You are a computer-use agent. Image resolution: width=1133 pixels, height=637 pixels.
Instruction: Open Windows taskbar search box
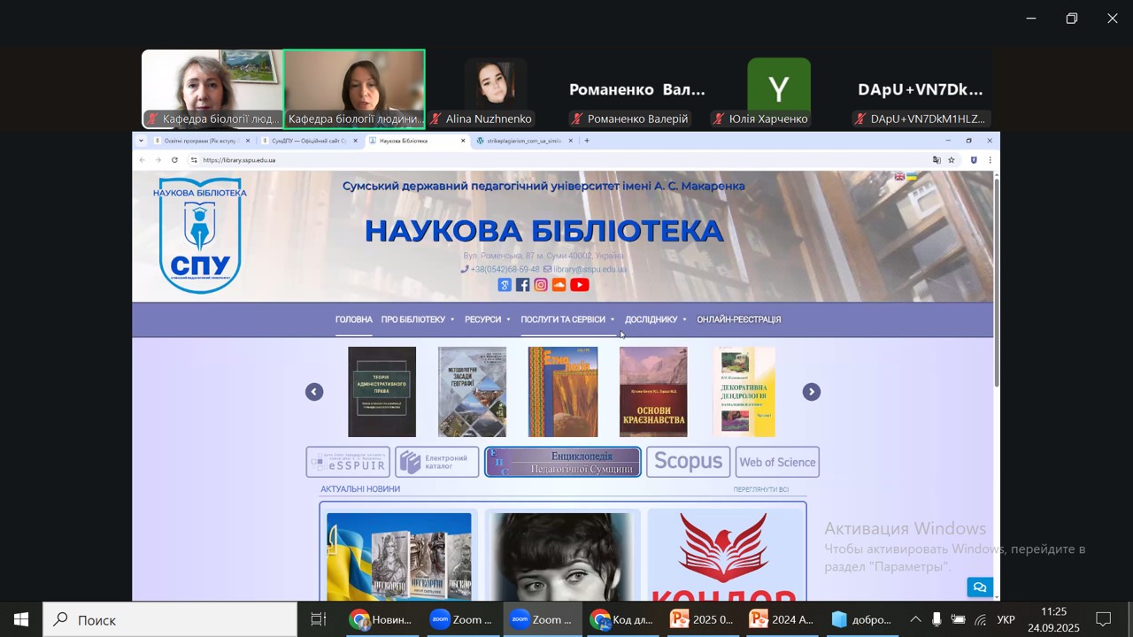tap(170, 620)
